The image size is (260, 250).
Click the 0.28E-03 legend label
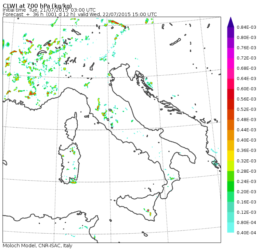[246, 171]
